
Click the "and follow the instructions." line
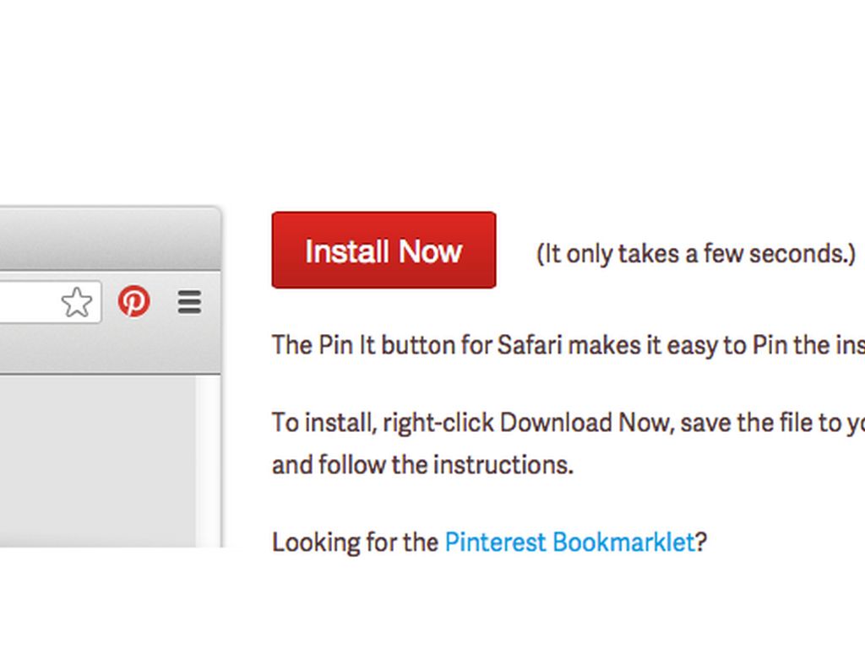[x=422, y=465]
